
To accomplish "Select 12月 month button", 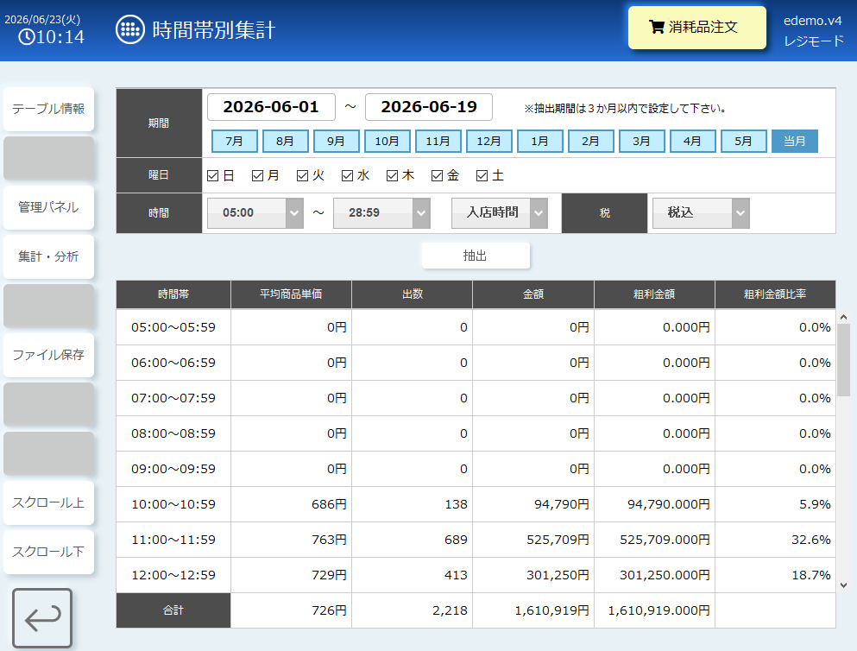I will tap(489, 141).
